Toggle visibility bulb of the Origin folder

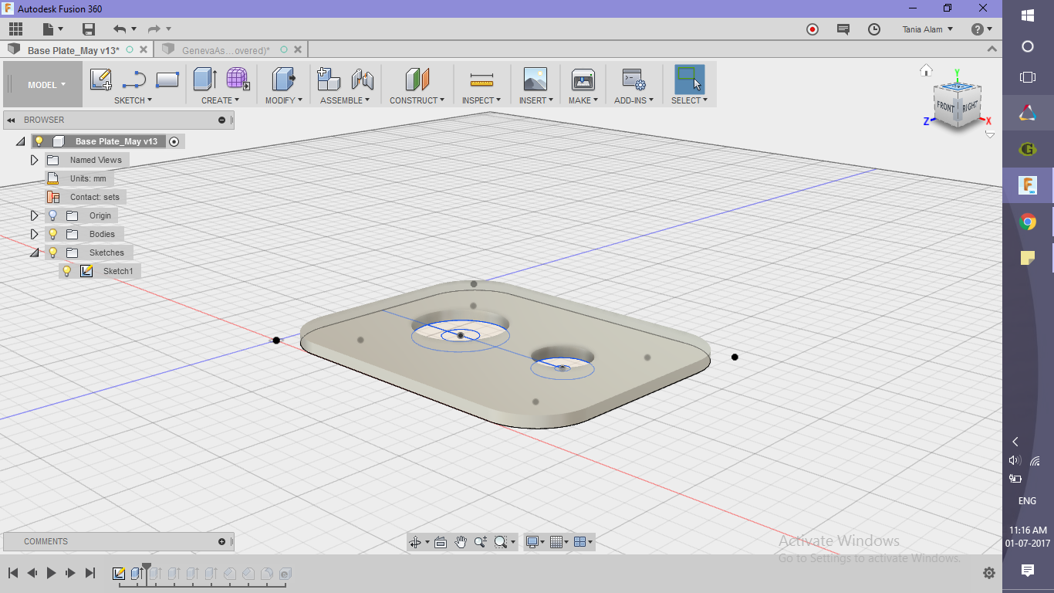52,215
